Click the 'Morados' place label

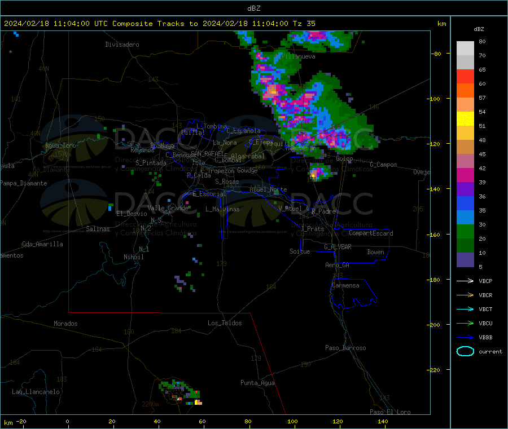(x=65, y=324)
